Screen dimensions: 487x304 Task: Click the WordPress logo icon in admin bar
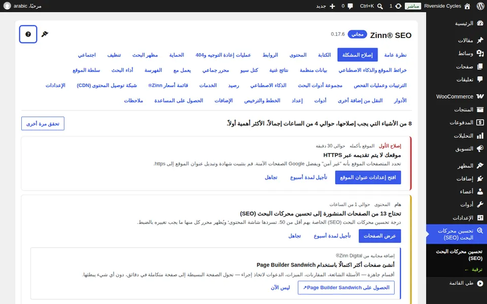tap(480, 6)
